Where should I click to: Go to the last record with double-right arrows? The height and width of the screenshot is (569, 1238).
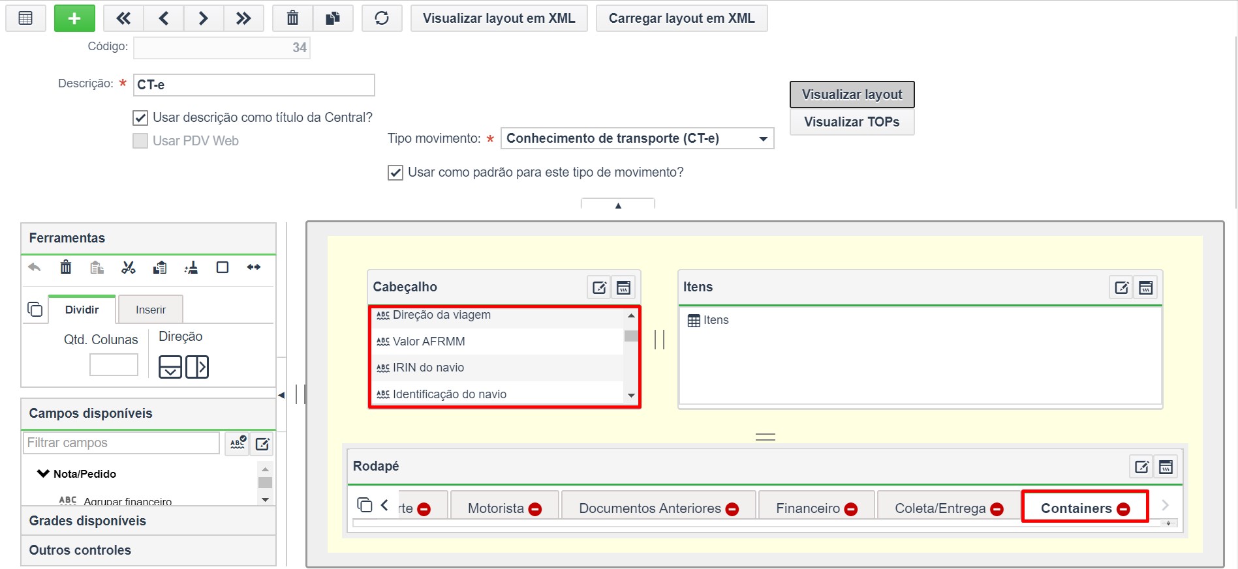243,18
